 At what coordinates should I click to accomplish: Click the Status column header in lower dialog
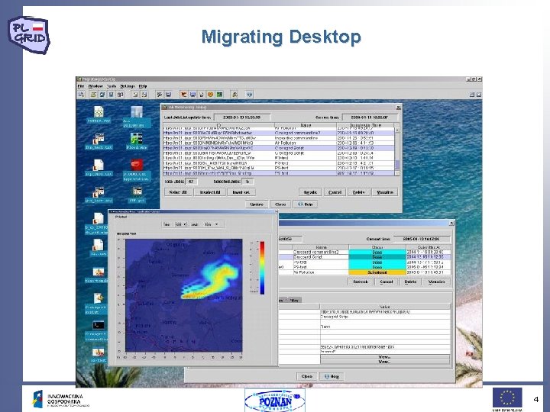coord(377,247)
